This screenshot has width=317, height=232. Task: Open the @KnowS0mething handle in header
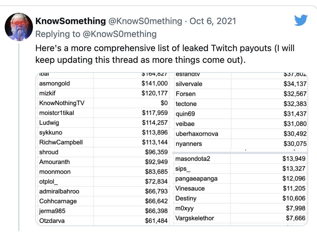tap(145, 21)
